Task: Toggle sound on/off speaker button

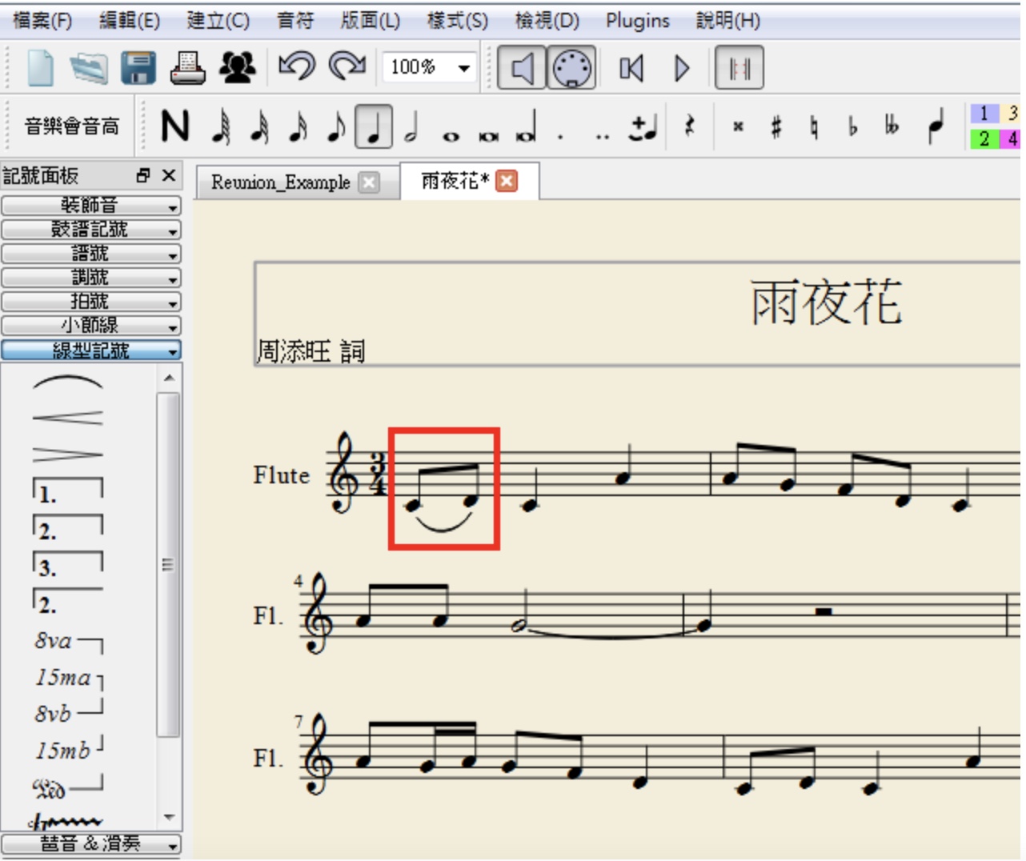Action: 522,67
